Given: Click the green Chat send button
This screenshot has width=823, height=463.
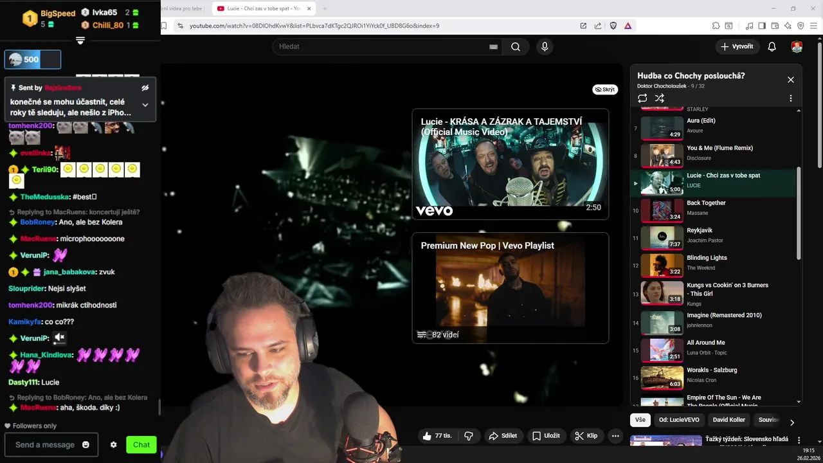Looking at the screenshot, I should (141, 444).
